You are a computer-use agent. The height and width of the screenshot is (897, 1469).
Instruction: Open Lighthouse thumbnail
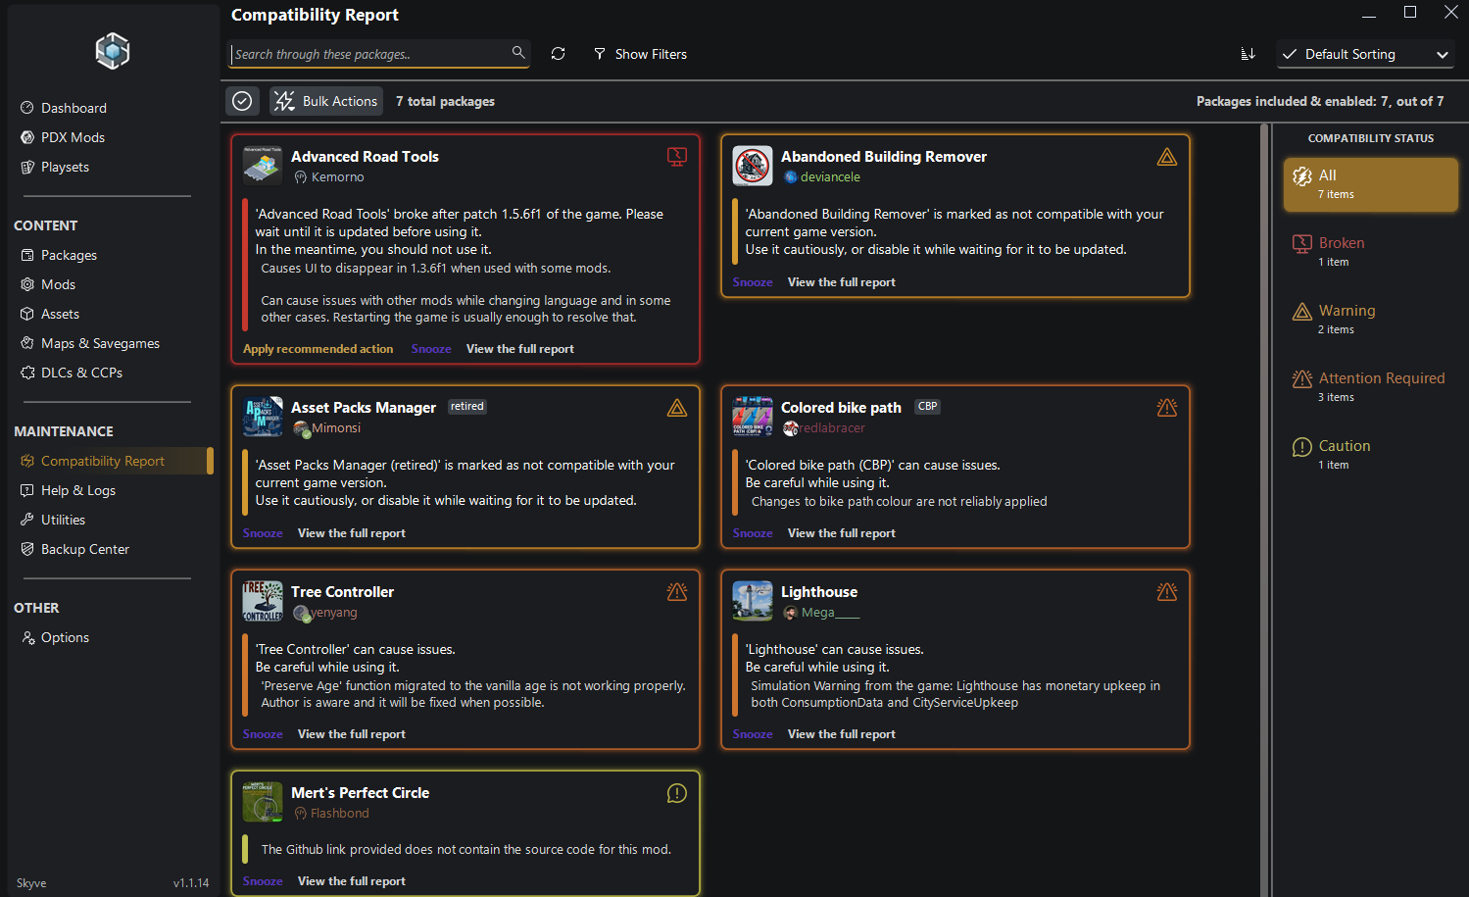753,601
